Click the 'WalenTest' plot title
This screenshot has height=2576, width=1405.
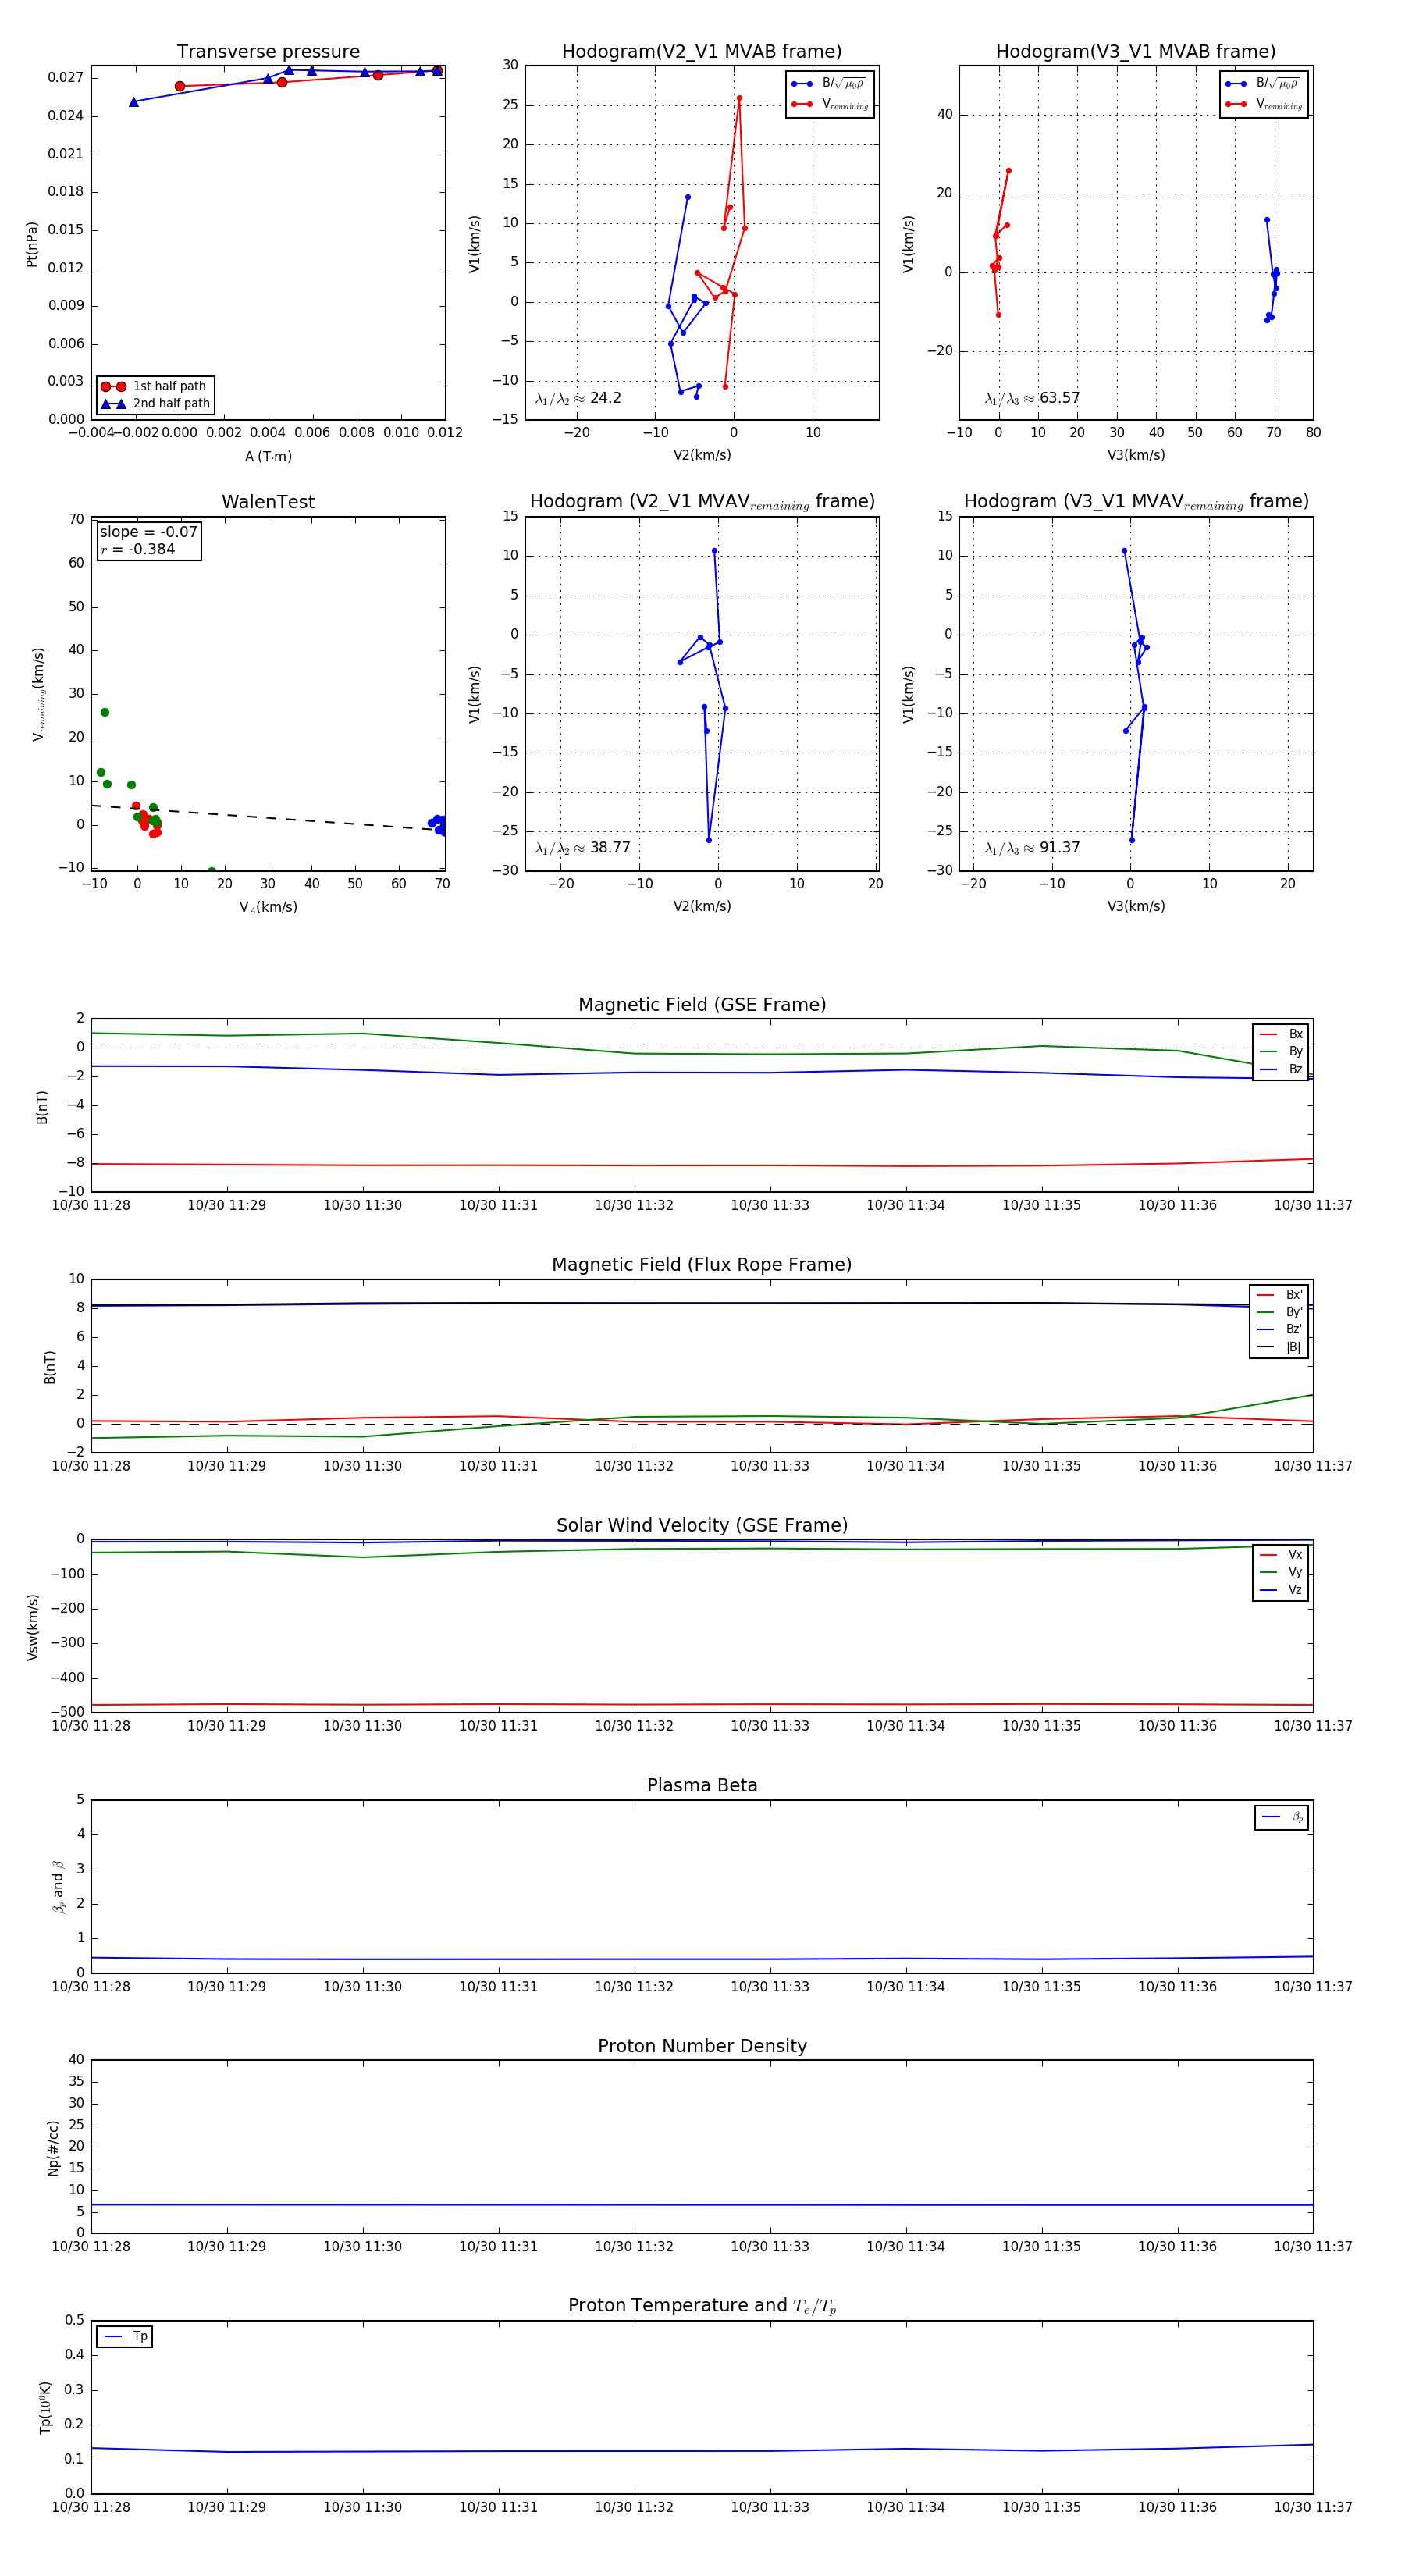point(268,502)
